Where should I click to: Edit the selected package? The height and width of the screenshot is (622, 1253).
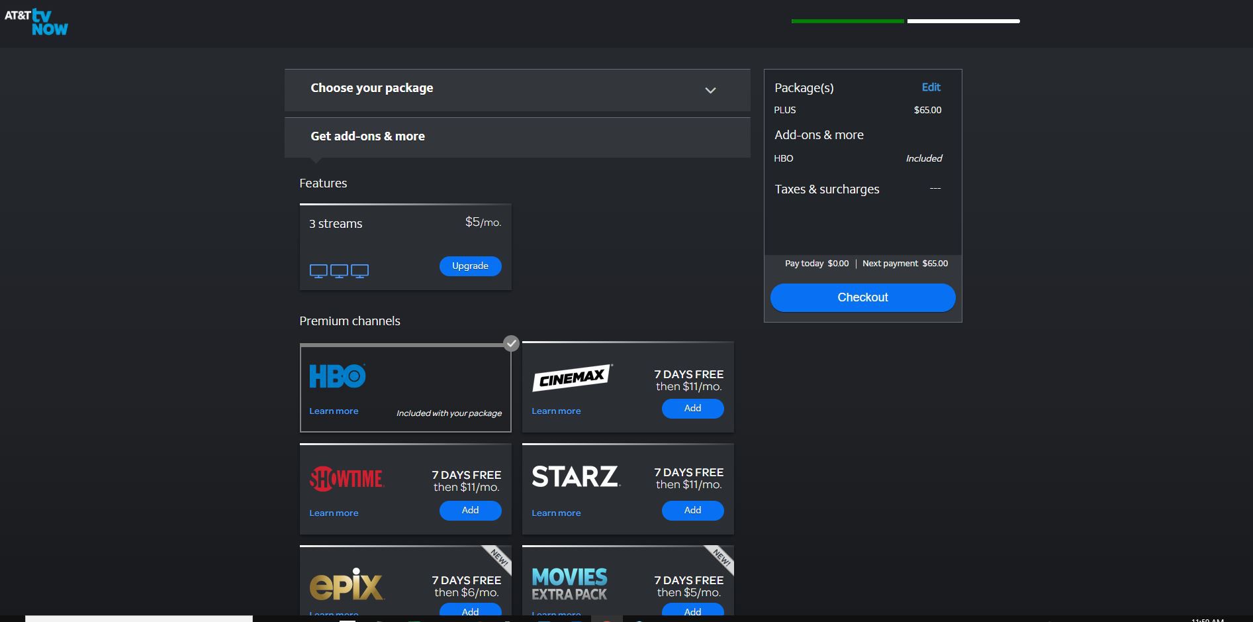click(931, 87)
